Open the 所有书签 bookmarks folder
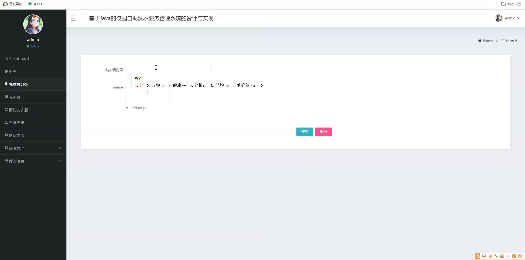The width and height of the screenshot is (525, 260). point(511,4)
